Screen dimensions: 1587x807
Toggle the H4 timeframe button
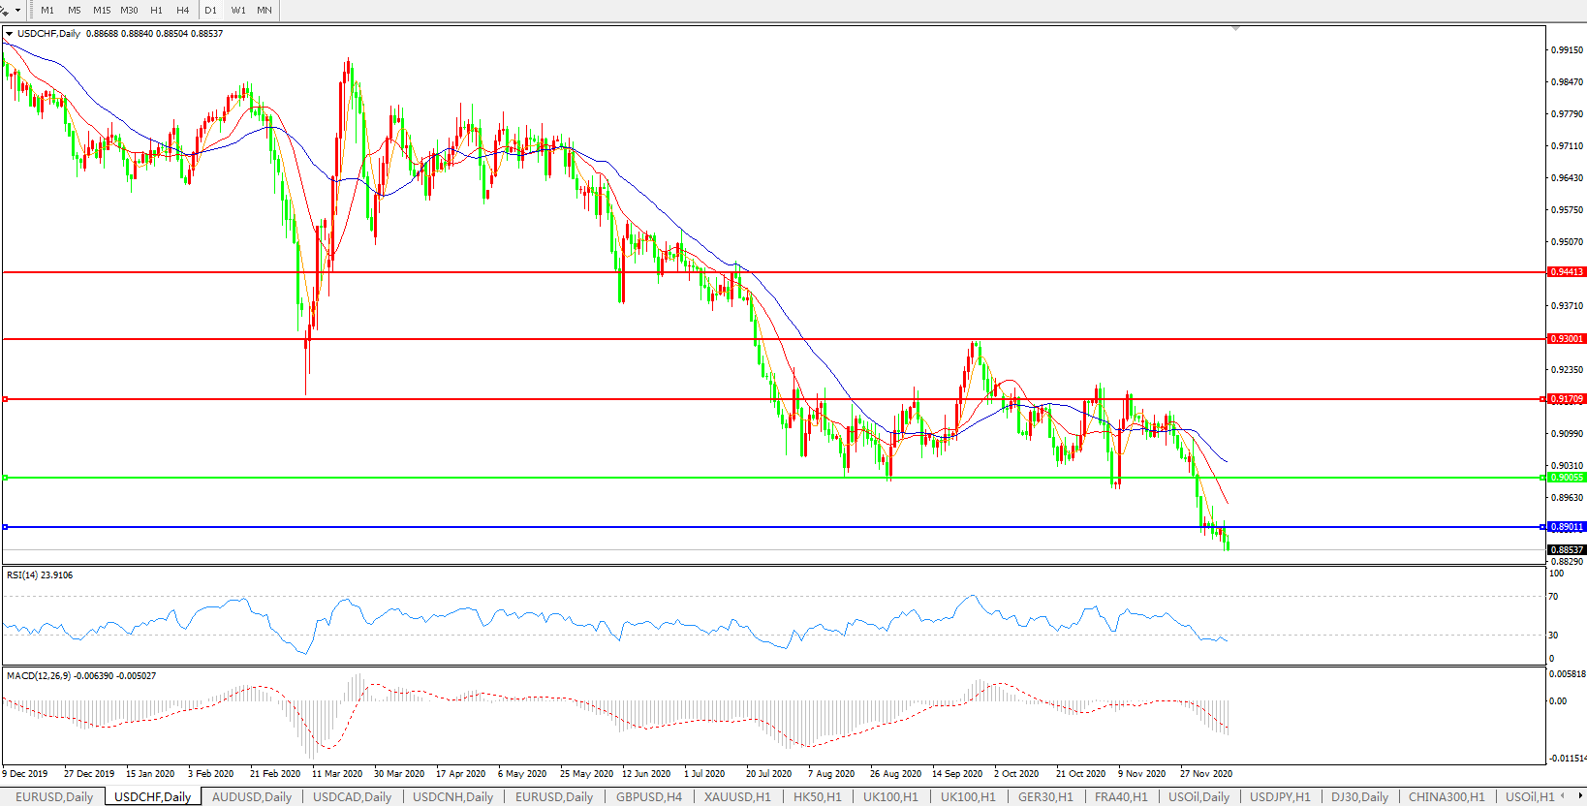pyautogui.click(x=183, y=11)
